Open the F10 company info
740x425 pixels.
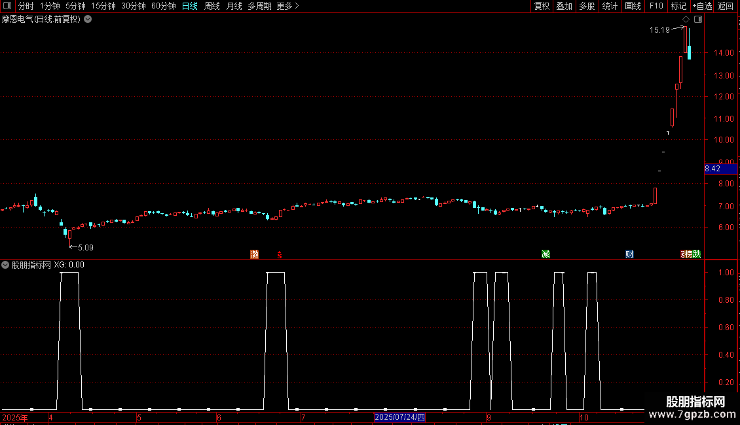tap(656, 6)
